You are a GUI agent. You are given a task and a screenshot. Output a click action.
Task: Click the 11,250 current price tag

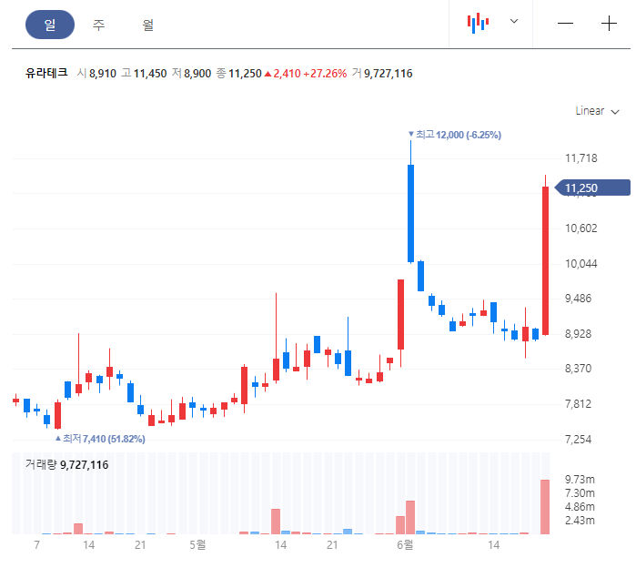pos(592,188)
